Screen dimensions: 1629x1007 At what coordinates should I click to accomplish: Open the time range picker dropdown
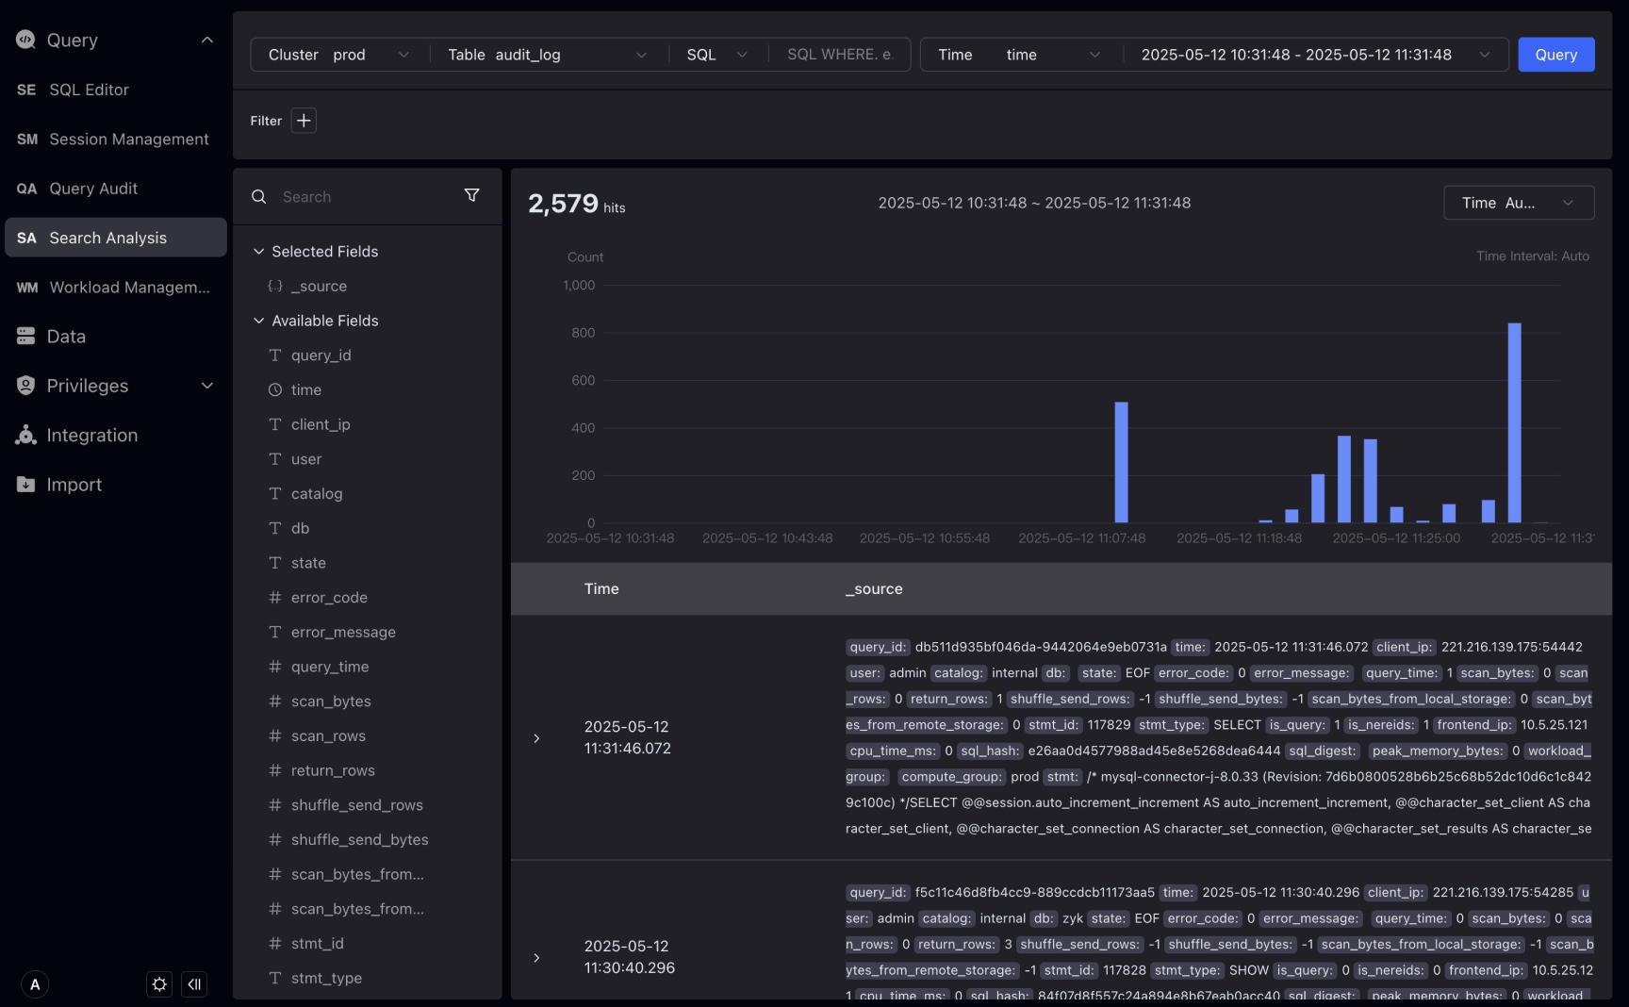coord(1314,55)
